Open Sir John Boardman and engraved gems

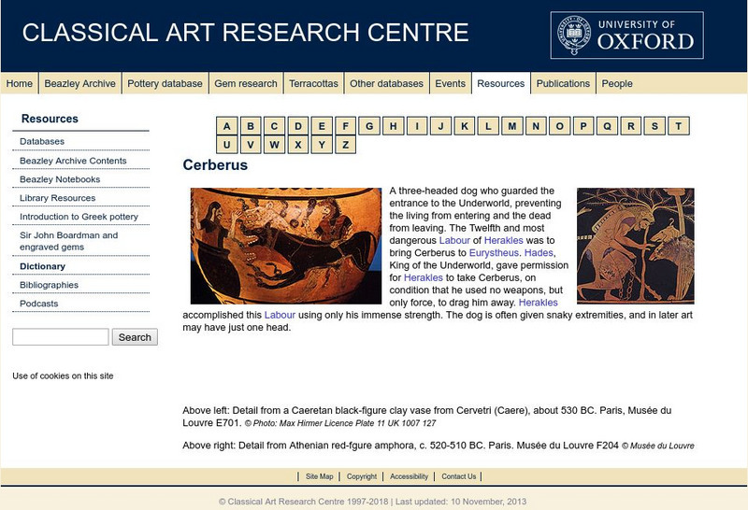click(x=68, y=241)
